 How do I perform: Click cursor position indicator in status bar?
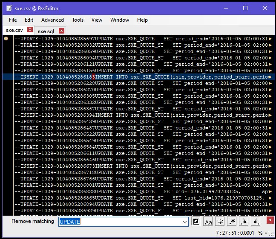234,233
